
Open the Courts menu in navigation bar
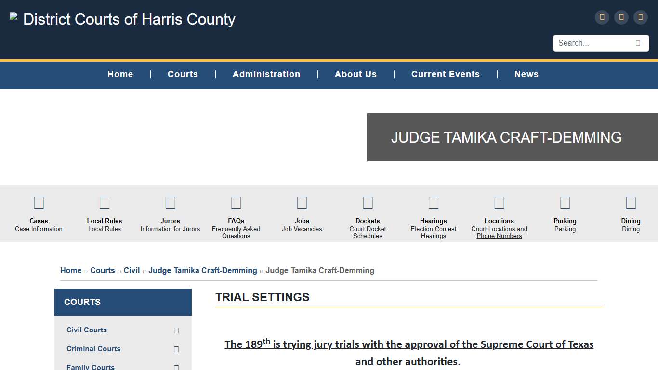[x=183, y=74]
